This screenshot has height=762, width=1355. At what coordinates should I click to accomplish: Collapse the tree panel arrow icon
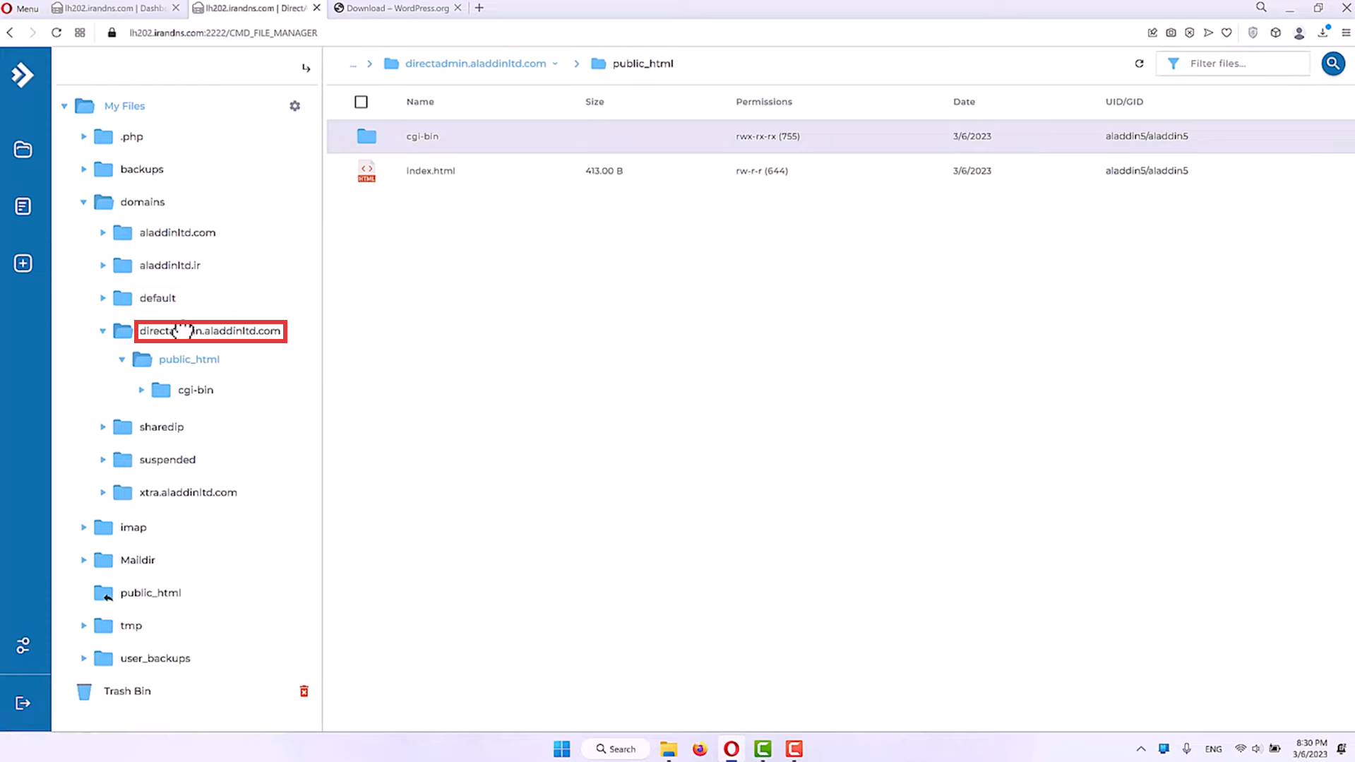306,69
